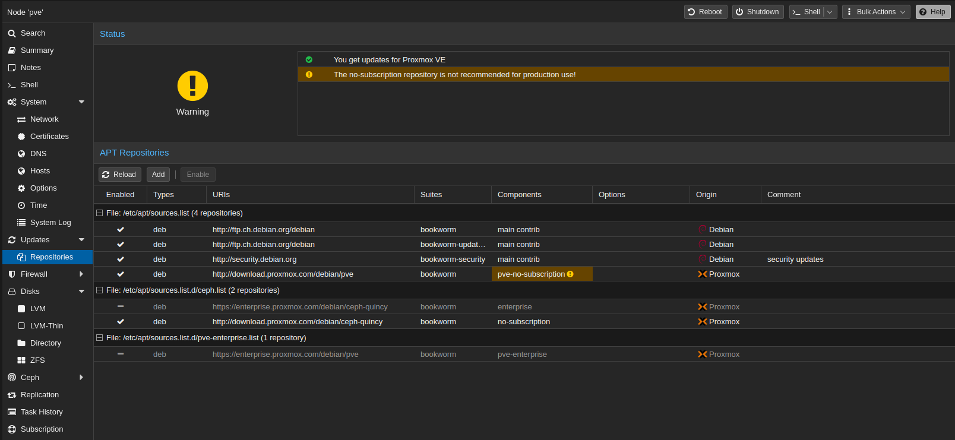The image size is (955, 440).
Task: Click the Hosts globe icon
Action: pos(21,171)
